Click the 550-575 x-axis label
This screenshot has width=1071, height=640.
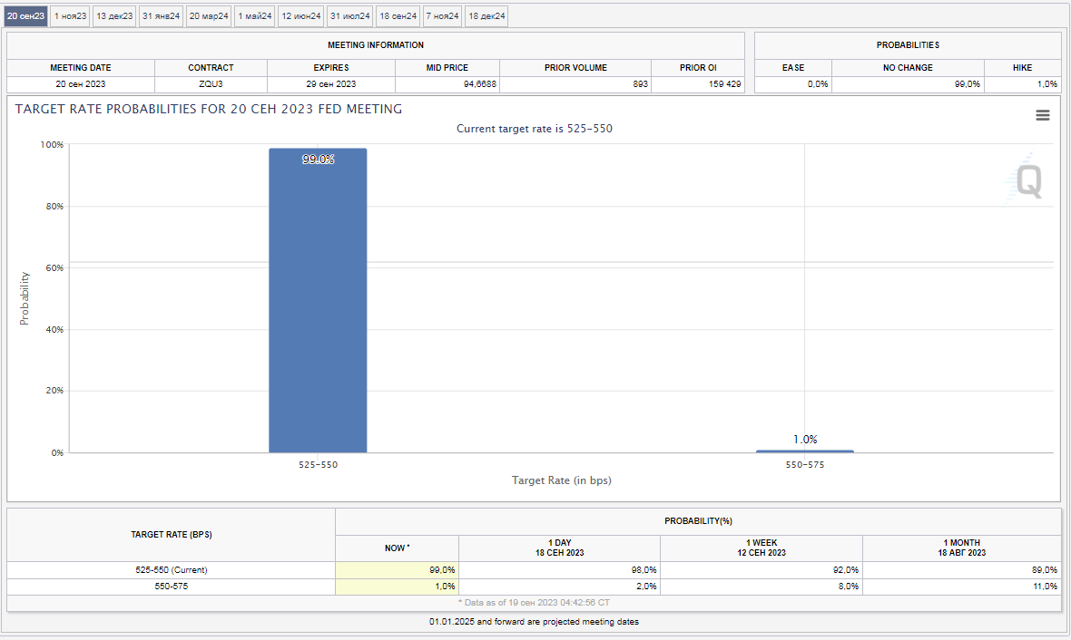point(805,465)
